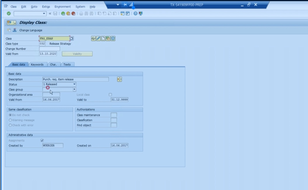The width and height of the screenshot is (308, 190).
Task: Toggle the Assignments checkbox
Action: coord(42,140)
